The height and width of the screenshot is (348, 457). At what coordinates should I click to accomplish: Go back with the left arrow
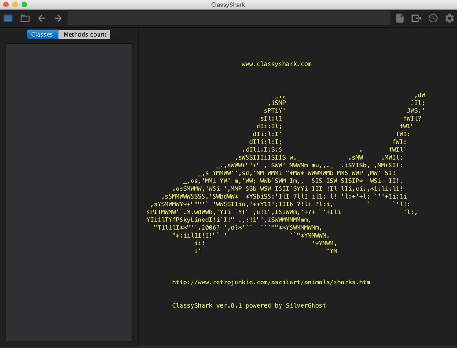[x=42, y=18]
